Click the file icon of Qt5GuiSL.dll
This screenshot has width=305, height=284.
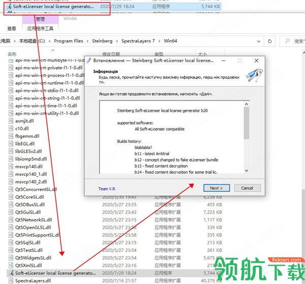(x=11, y=212)
